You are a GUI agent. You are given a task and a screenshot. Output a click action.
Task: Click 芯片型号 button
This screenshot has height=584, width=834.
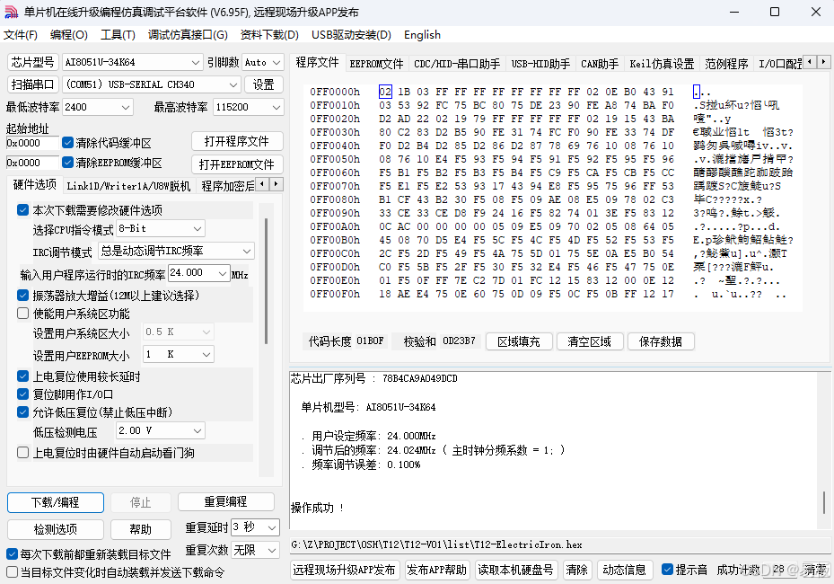[33, 62]
